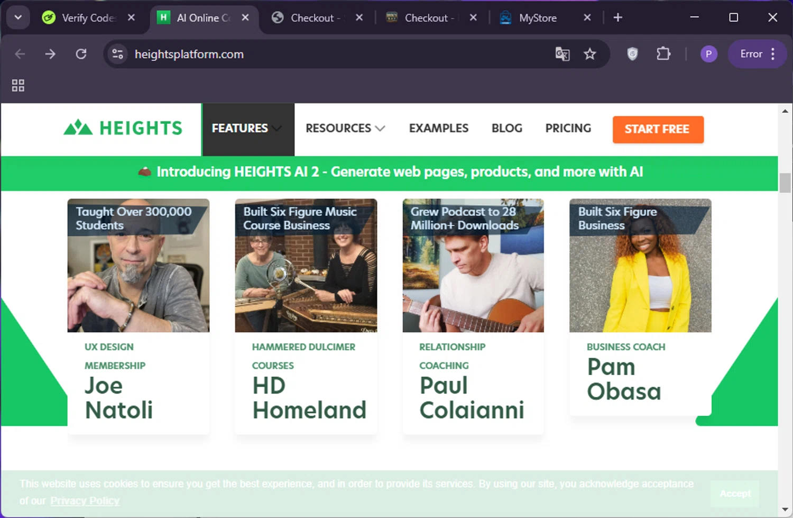Click the UX DESIGN MEMBERSHIP label
This screenshot has height=518, width=793.
[x=115, y=356]
